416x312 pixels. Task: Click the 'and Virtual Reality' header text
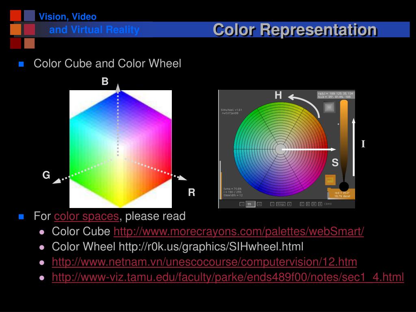point(94,29)
